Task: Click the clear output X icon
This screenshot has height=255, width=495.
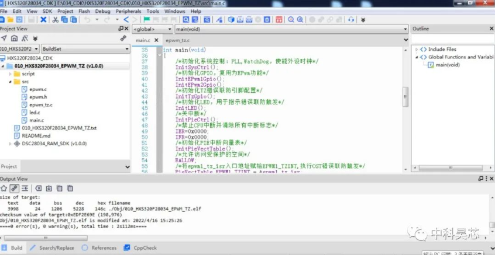Action: point(39,188)
